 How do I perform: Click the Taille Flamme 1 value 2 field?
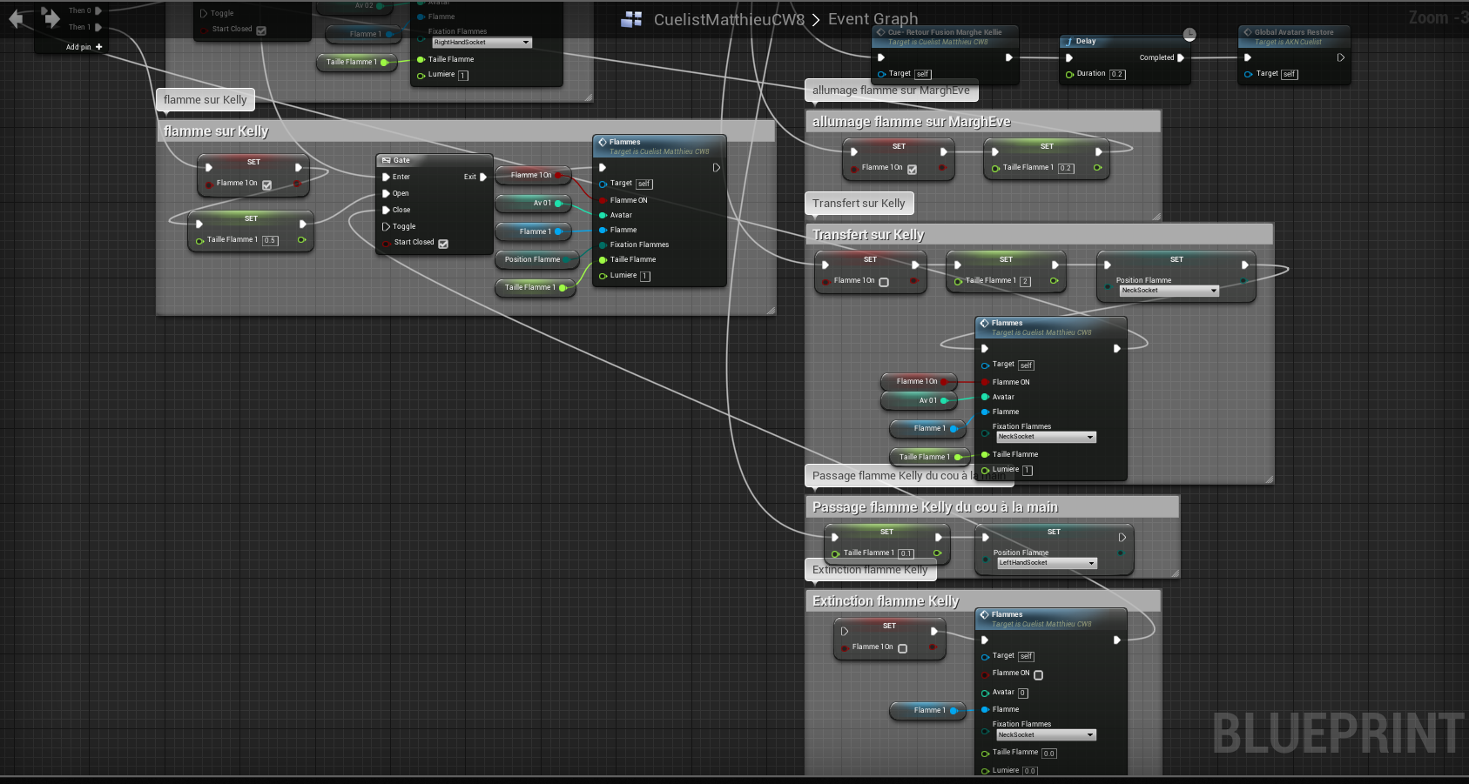pos(1026,282)
